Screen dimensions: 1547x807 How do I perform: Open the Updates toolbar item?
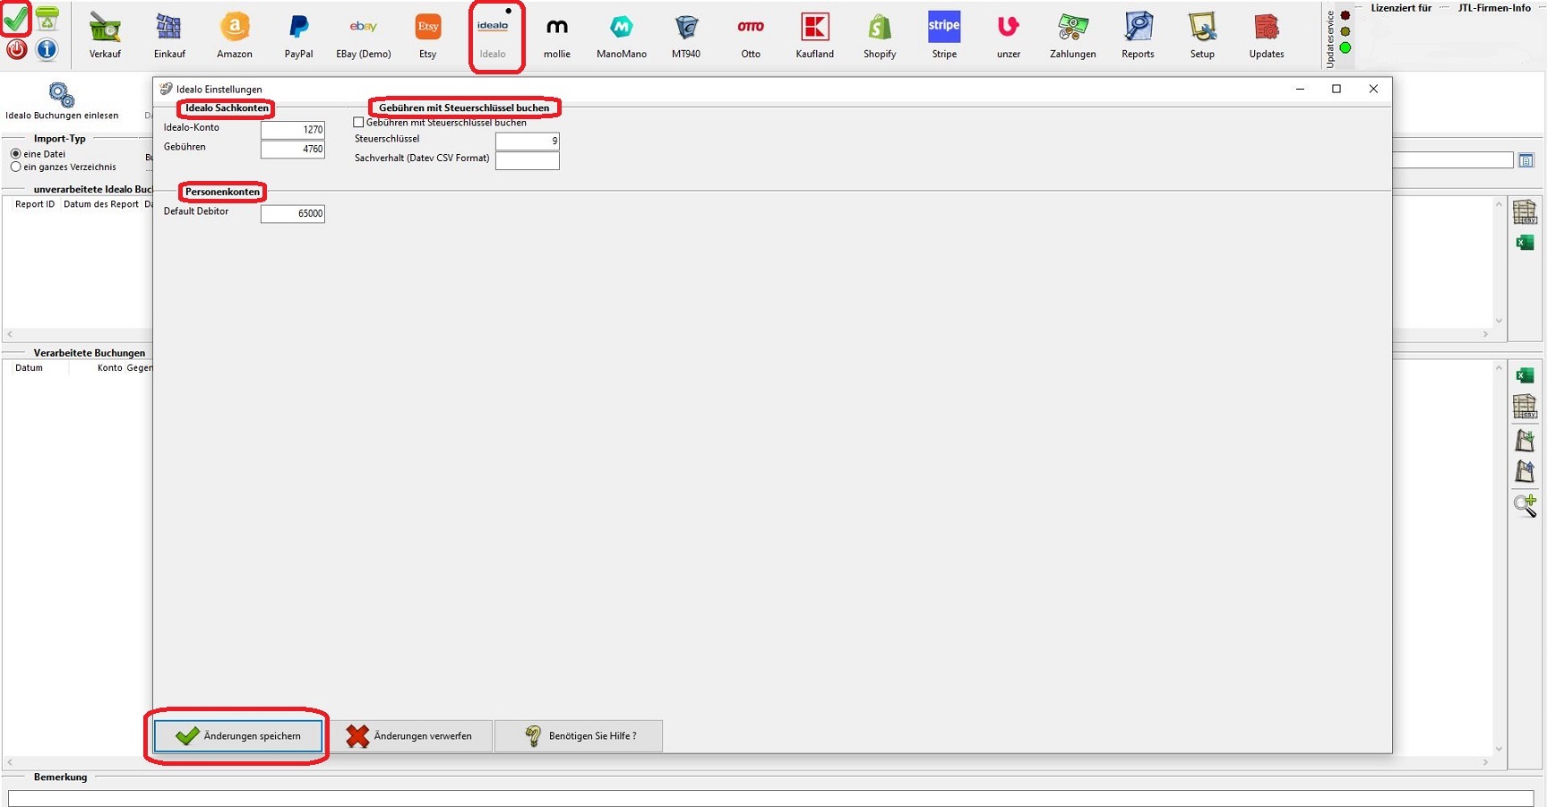point(1266,36)
